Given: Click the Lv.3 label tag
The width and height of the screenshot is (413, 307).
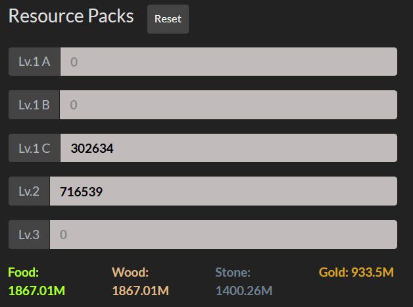Looking at the screenshot, I should [29, 235].
